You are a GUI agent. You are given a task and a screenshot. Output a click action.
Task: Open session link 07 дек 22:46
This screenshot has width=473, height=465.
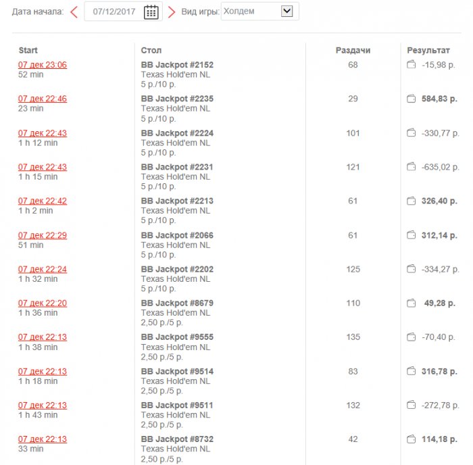(43, 99)
